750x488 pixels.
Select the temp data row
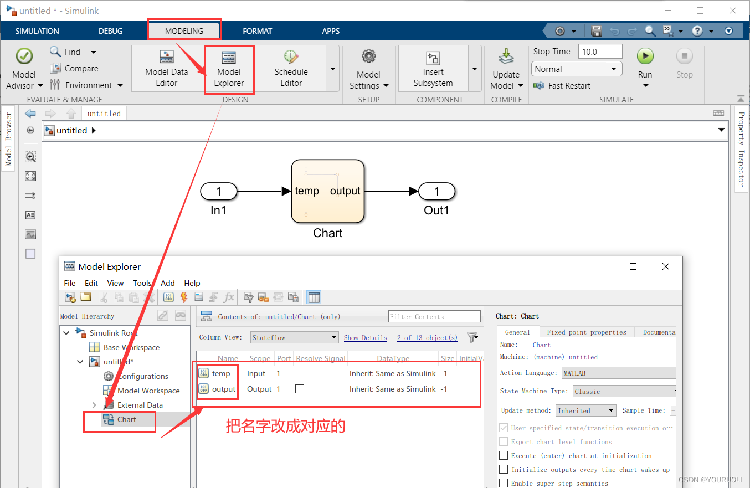[x=340, y=373]
